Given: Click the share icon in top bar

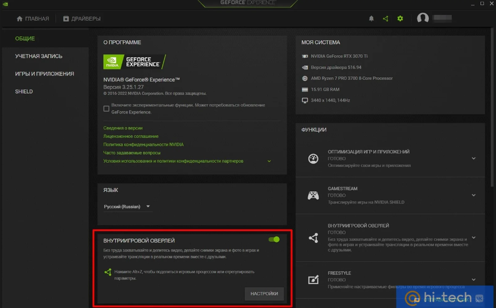Looking at the screenshot, I should point(386,18).
